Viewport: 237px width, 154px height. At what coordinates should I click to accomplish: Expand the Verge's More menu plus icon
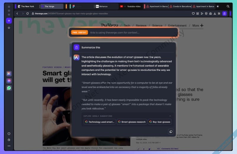coord(202,26)
